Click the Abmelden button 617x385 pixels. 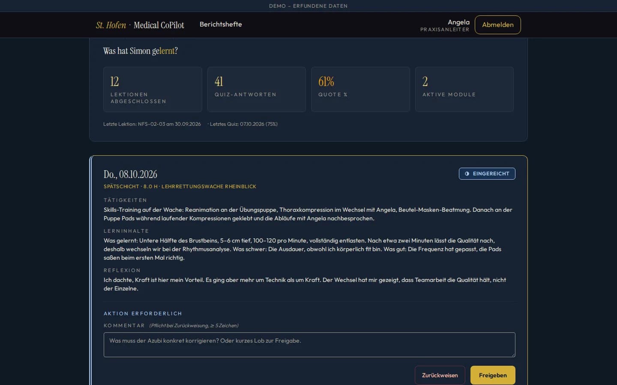click(x=497, y=25)
